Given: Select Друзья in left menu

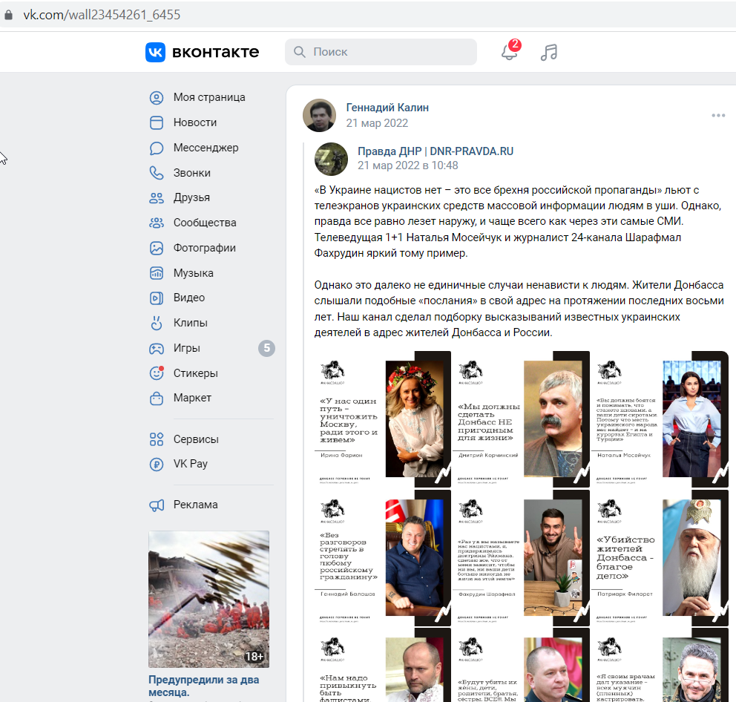Looking at the screenshot, I should (191, 197).
